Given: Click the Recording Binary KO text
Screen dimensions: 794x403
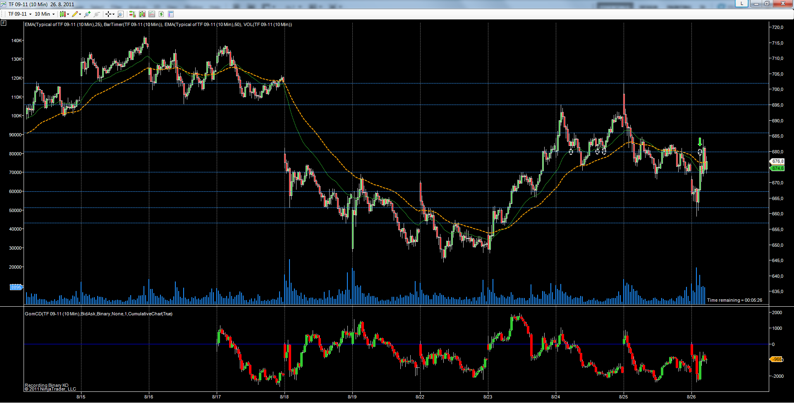Looking at the screenshot, I should [x=47, y=385].
